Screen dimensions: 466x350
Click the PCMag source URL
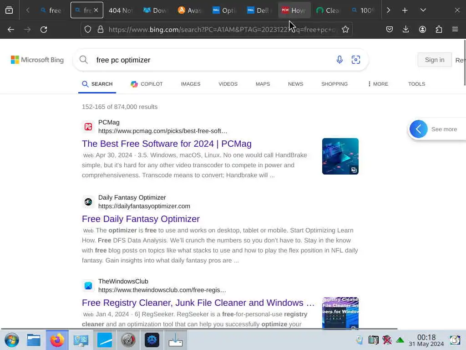pyautogui.click(x=162, y=131)
